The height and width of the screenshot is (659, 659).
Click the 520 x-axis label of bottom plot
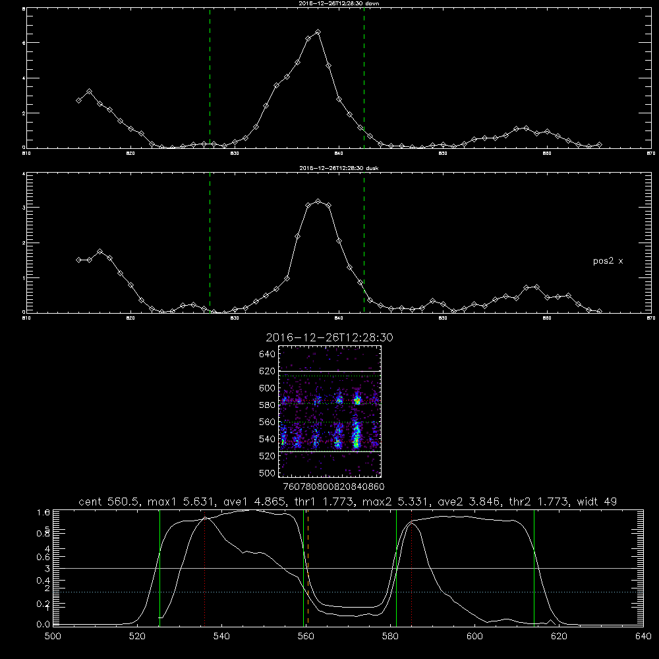click(x=137, y=637)
